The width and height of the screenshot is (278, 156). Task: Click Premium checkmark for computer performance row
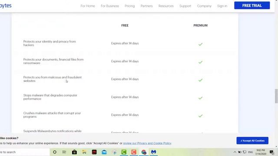tap(200, 98)
